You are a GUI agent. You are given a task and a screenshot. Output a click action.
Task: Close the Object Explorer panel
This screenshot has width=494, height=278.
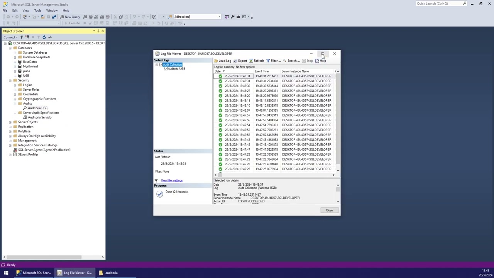[102, 31]
